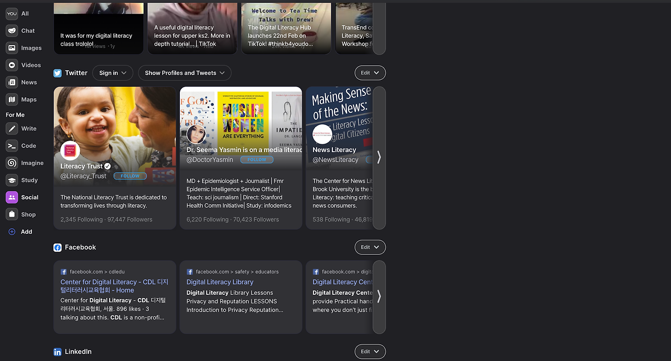This screenshot has width=671, height=361.
Task: Click the LinkedIn section heading
Action: pos(78,352)
